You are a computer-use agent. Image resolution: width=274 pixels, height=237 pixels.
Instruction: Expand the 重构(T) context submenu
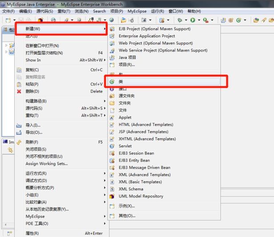[x=61, y=116]
